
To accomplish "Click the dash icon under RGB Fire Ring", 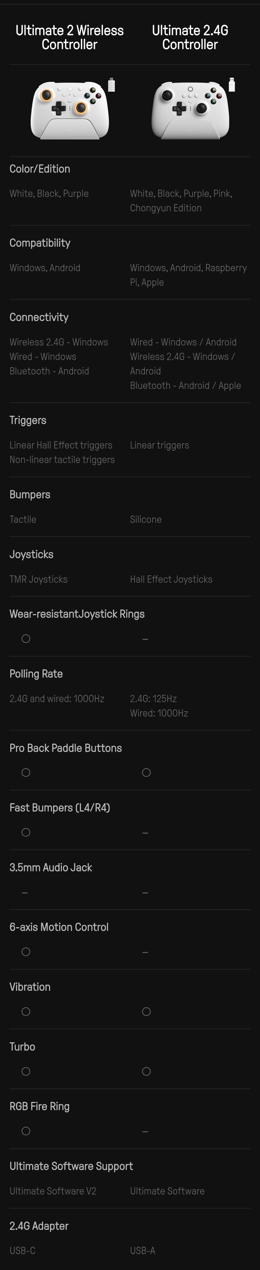I will click(x=145, y=1132).
